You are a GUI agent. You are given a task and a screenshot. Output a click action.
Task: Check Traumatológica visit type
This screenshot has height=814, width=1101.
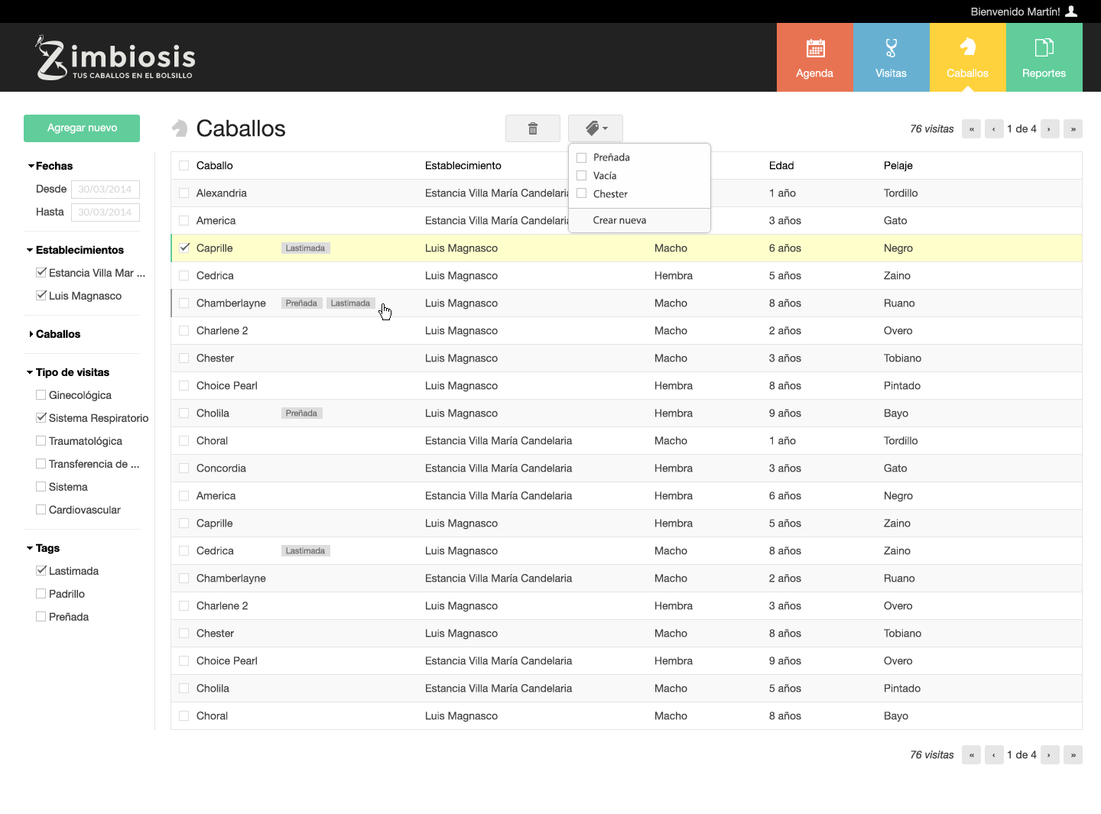41,441
